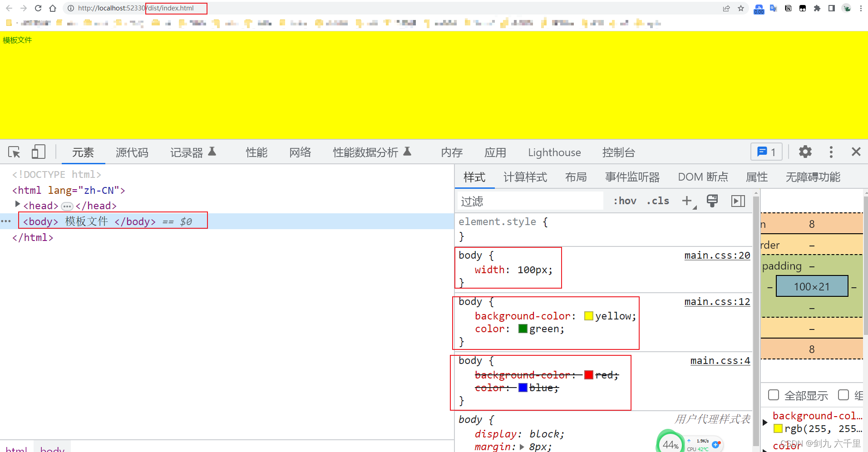This screenshot has height=452, width=868.
Task: Click the yellow background-color swatch
Action: tap(589, 316)
